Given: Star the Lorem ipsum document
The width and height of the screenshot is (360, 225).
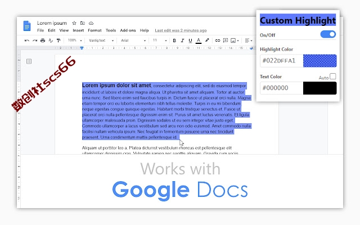Looking at the screenshot, I should point(74,23).
